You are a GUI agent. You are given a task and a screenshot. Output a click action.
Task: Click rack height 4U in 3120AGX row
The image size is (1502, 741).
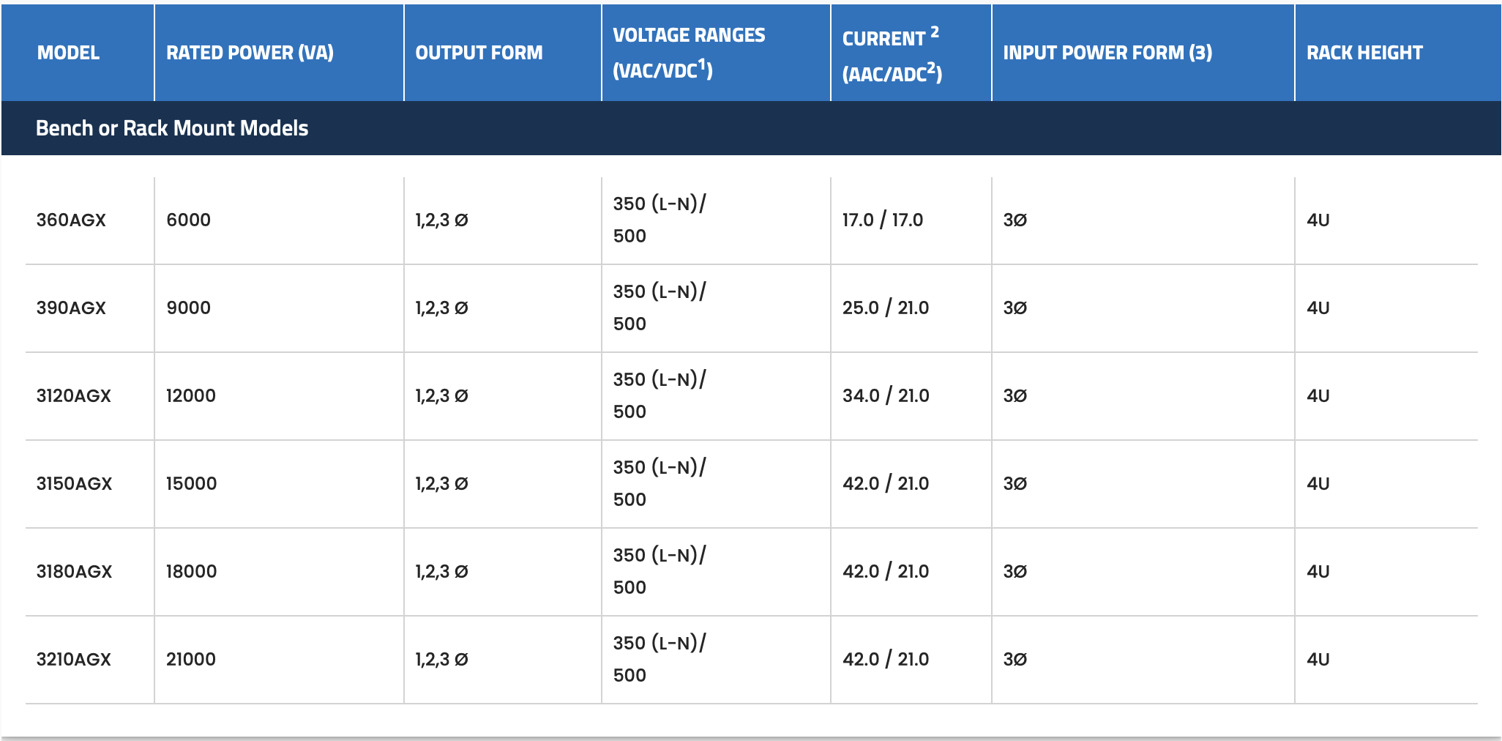click(1318, 395)
